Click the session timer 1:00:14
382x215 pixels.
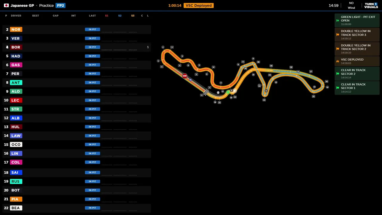[x=175, y=5]
